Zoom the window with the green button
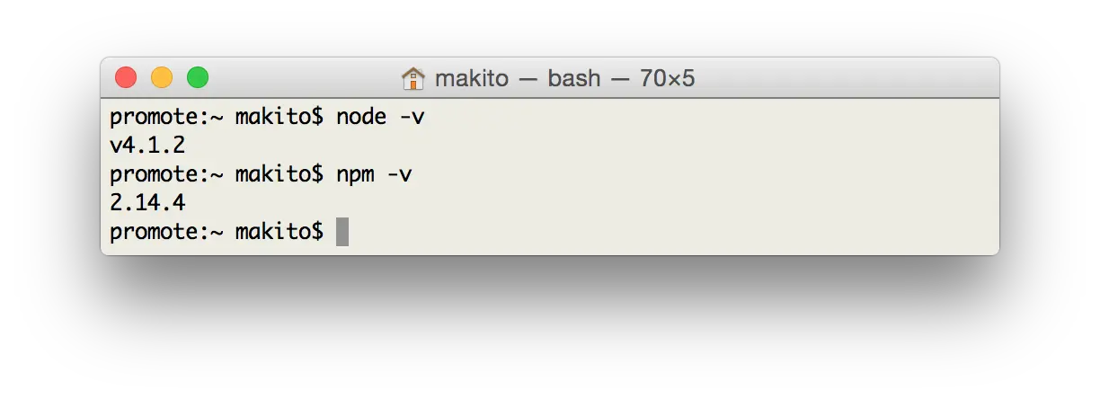 198,78
